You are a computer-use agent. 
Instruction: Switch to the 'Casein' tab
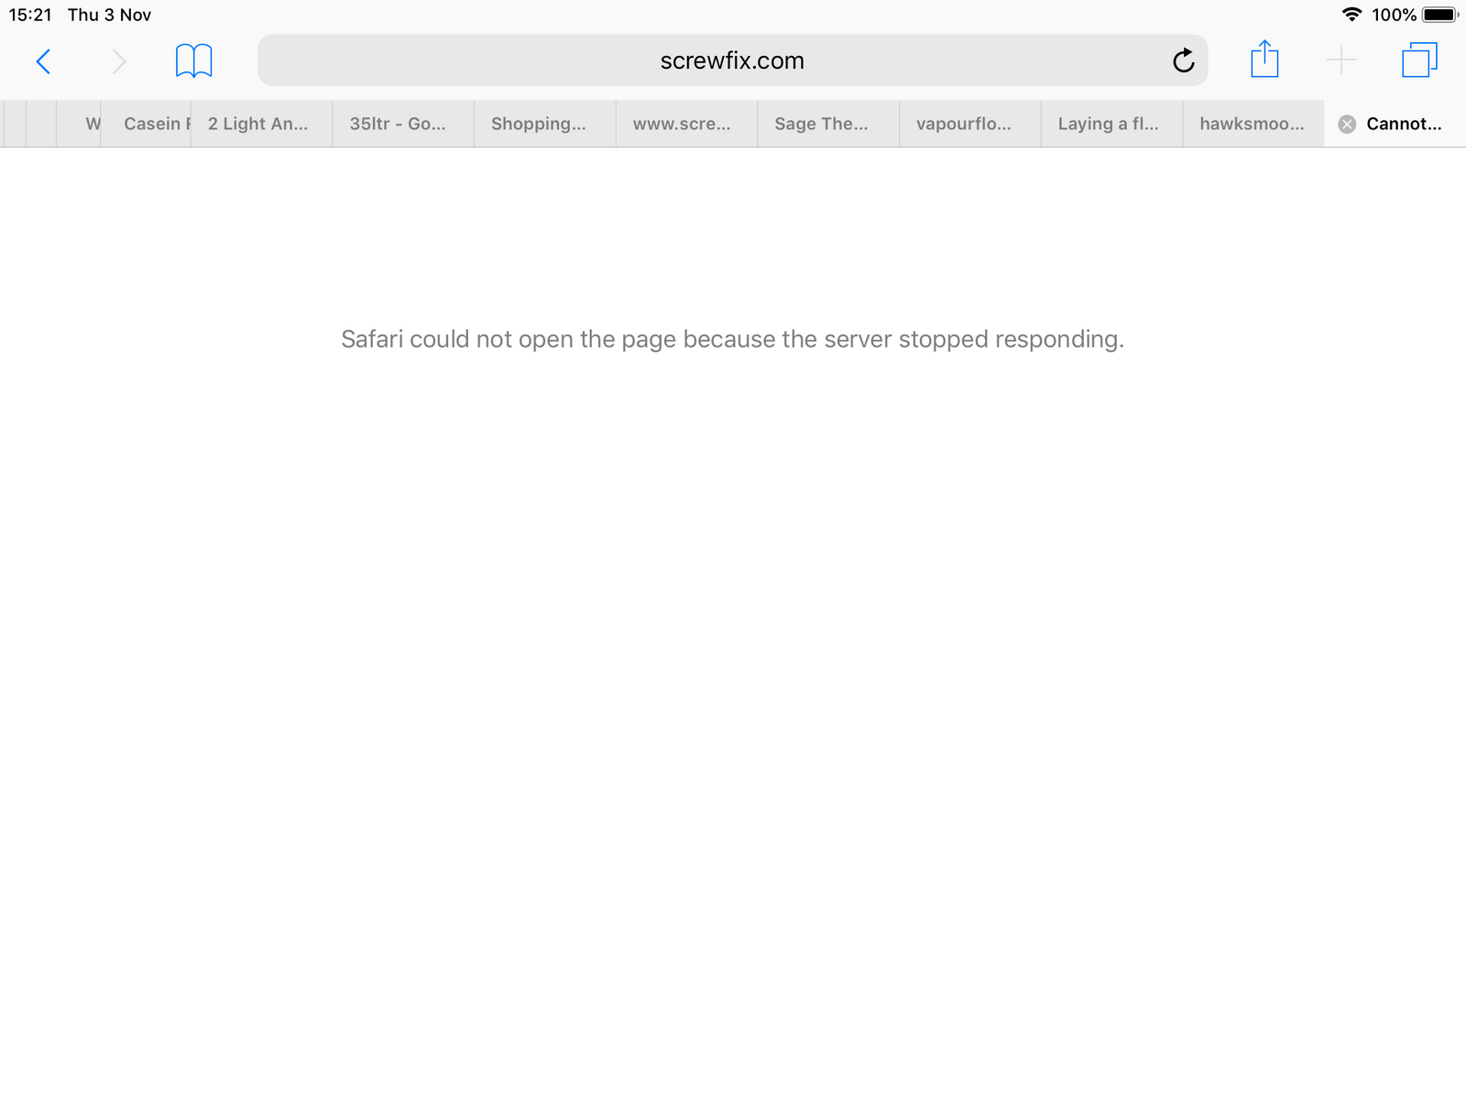click(151, 124)
